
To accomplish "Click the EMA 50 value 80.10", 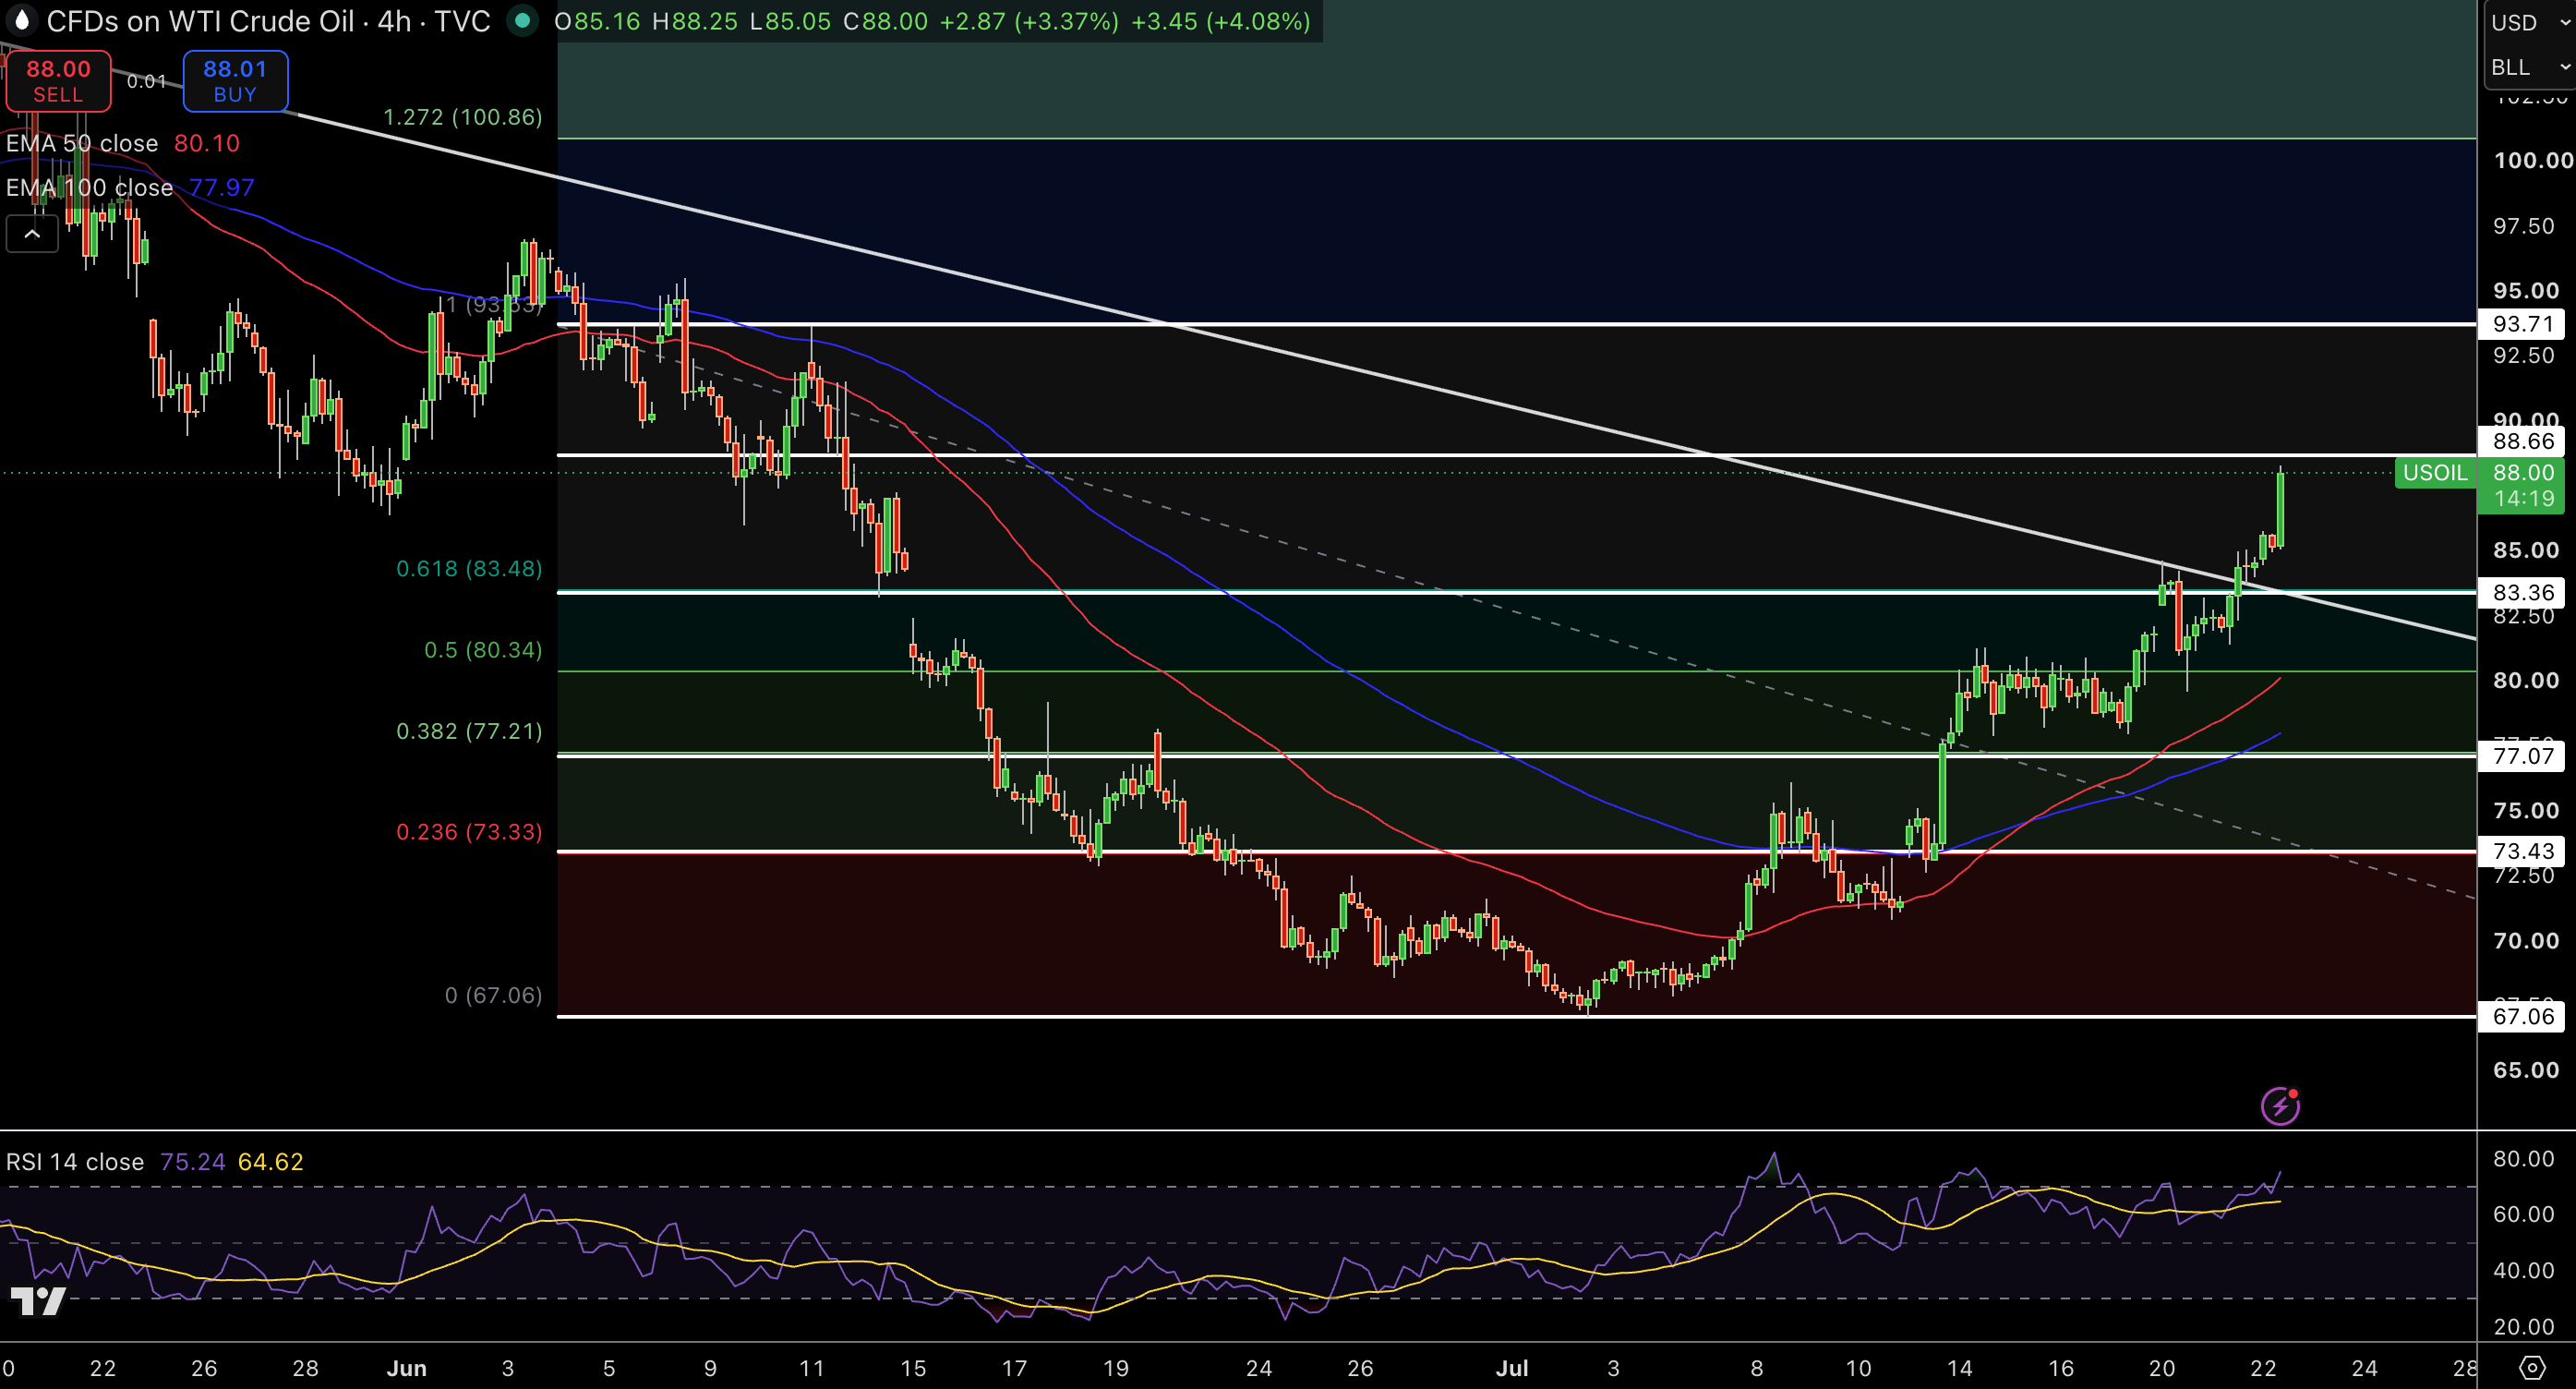I will [207, 143].
